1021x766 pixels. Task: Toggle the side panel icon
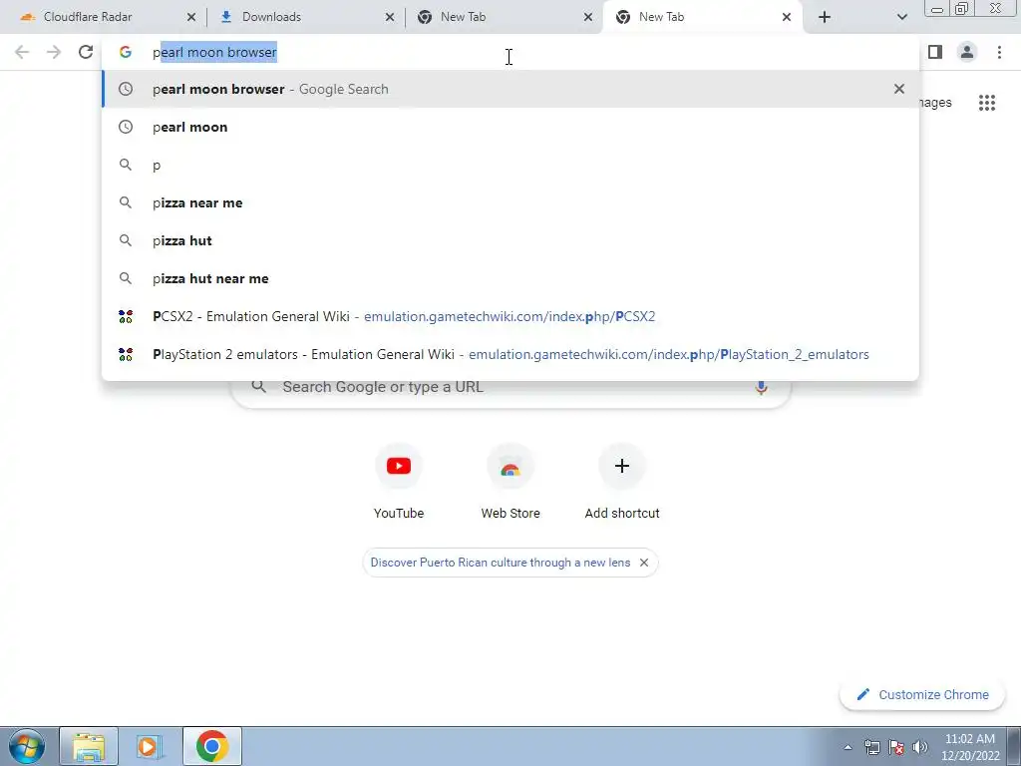click(935, 52)
